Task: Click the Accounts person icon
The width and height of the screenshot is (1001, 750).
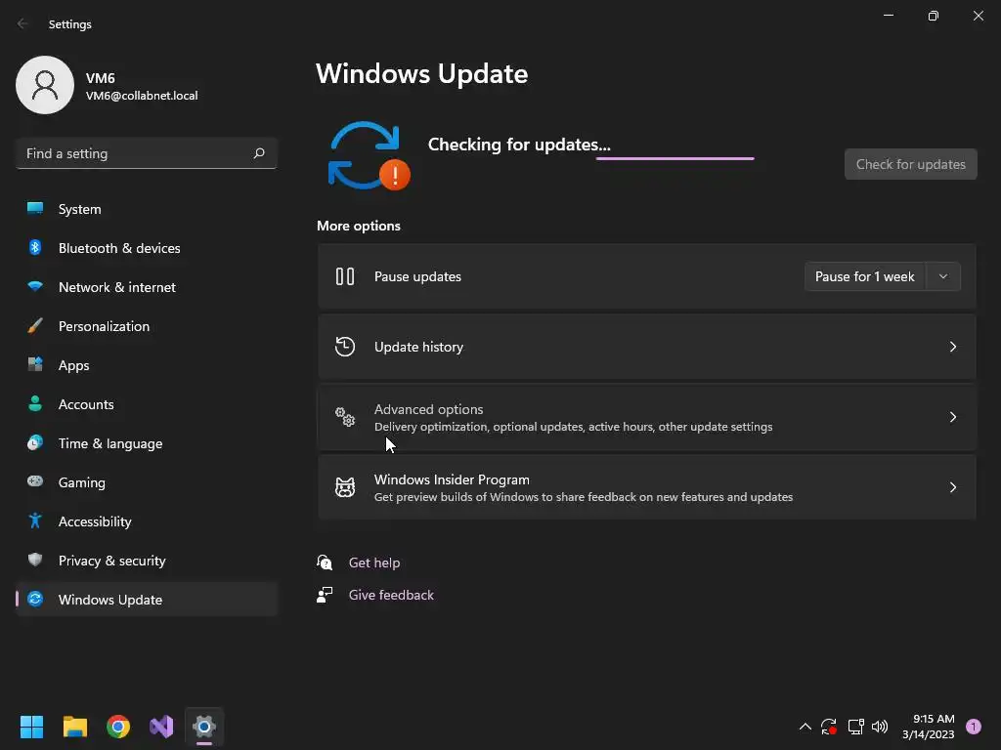Action: [35, 403]
